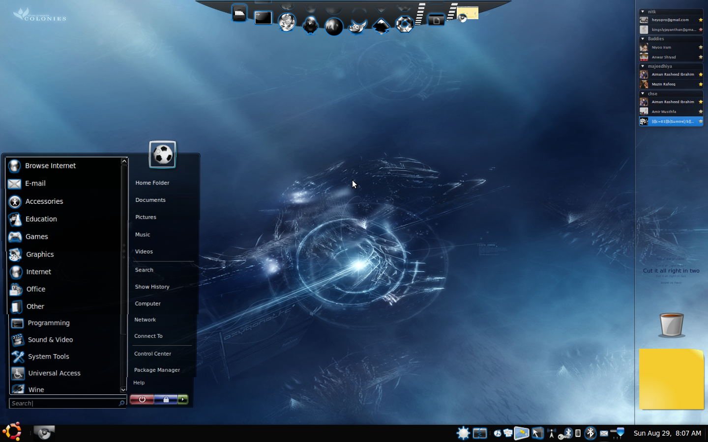708x442 pixels.
Task: Open the Chrome window thumbnail in dock
Action: [x=467, y=14]
